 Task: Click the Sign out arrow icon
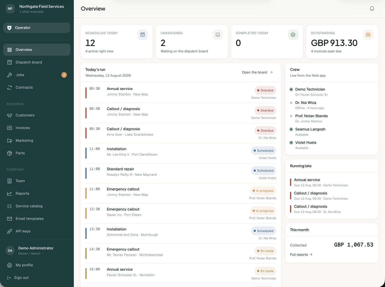pos(9,278)
